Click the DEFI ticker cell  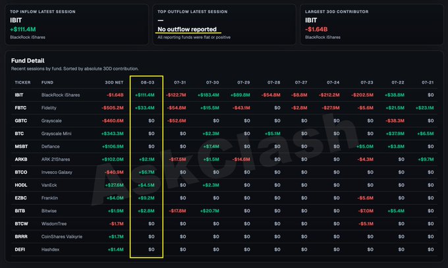pyautogui.click(x=20, y=249)
